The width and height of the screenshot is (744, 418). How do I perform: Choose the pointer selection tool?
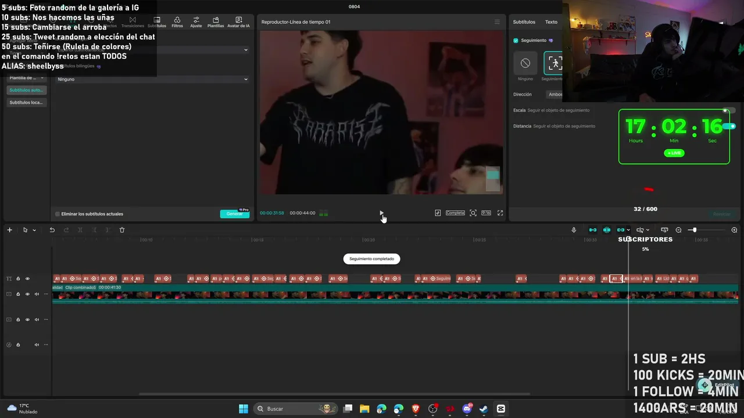coord(25,230)
